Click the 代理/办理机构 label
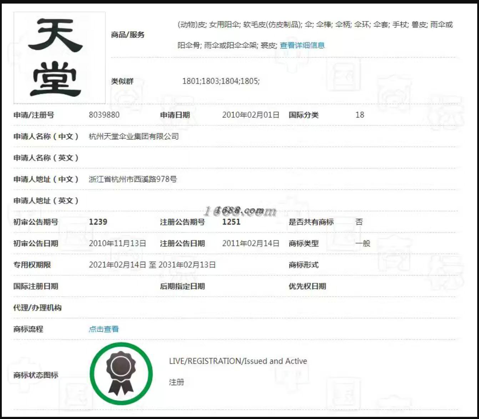 point(37,308)
